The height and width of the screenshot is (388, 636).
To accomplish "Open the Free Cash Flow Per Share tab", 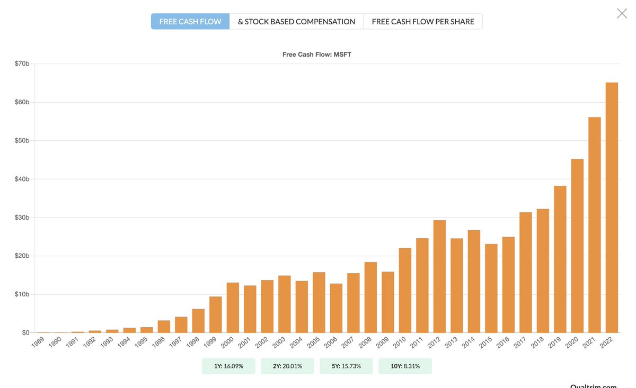I will (423, 22).
